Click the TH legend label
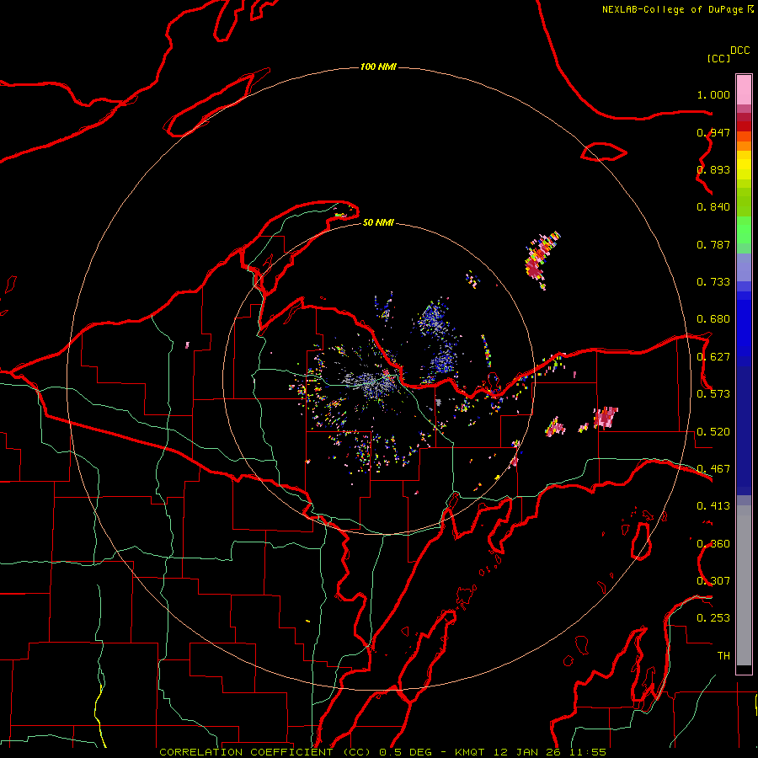758x758 pixels. (x=723, y=656)
